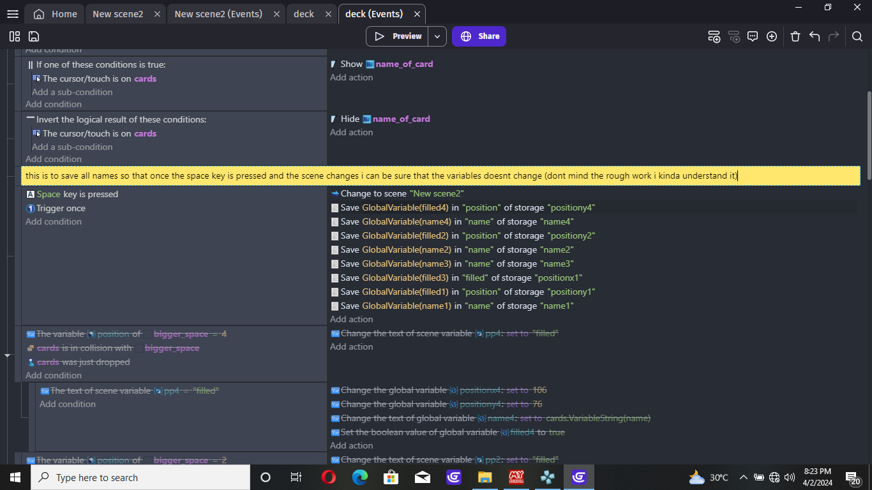Select Save GlobalVariable(filled3) in "filled" action

click(456, 278)
